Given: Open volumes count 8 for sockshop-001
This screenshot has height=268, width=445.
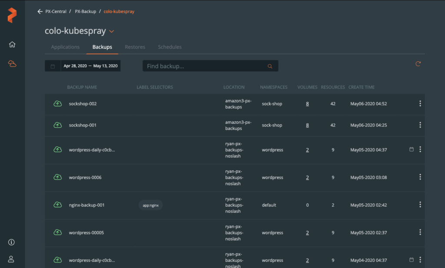Looking at the screenshot, I should 307,126.
